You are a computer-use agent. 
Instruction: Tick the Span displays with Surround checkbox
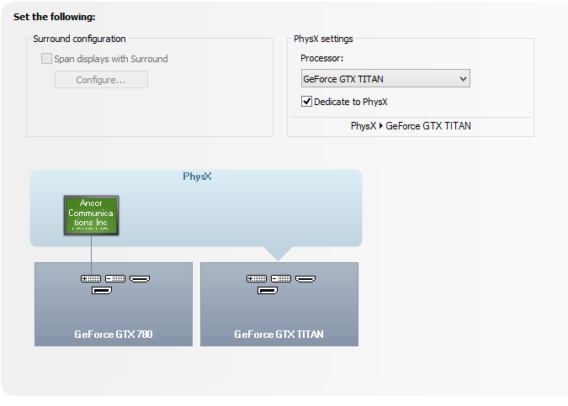46,59
